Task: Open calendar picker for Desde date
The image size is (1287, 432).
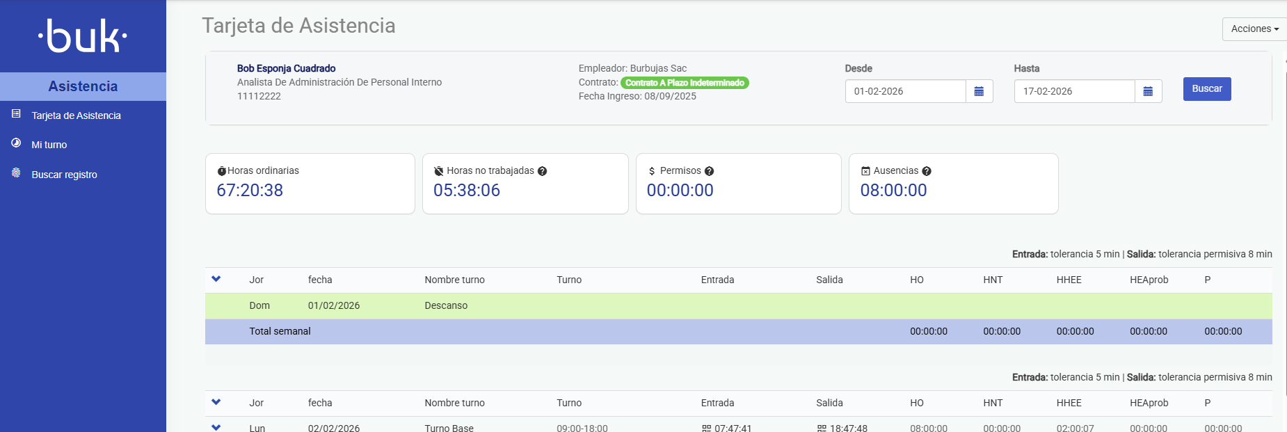Action: (979, 91)
